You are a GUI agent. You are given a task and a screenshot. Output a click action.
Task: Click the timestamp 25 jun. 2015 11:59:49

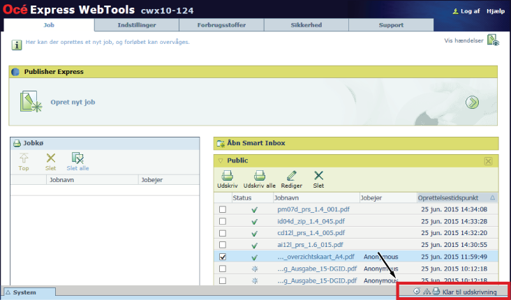(454, 257)
